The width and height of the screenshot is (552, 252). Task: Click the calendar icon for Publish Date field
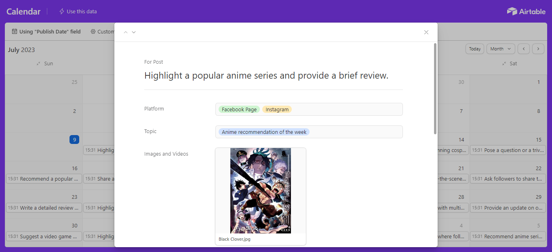point(15,31)
